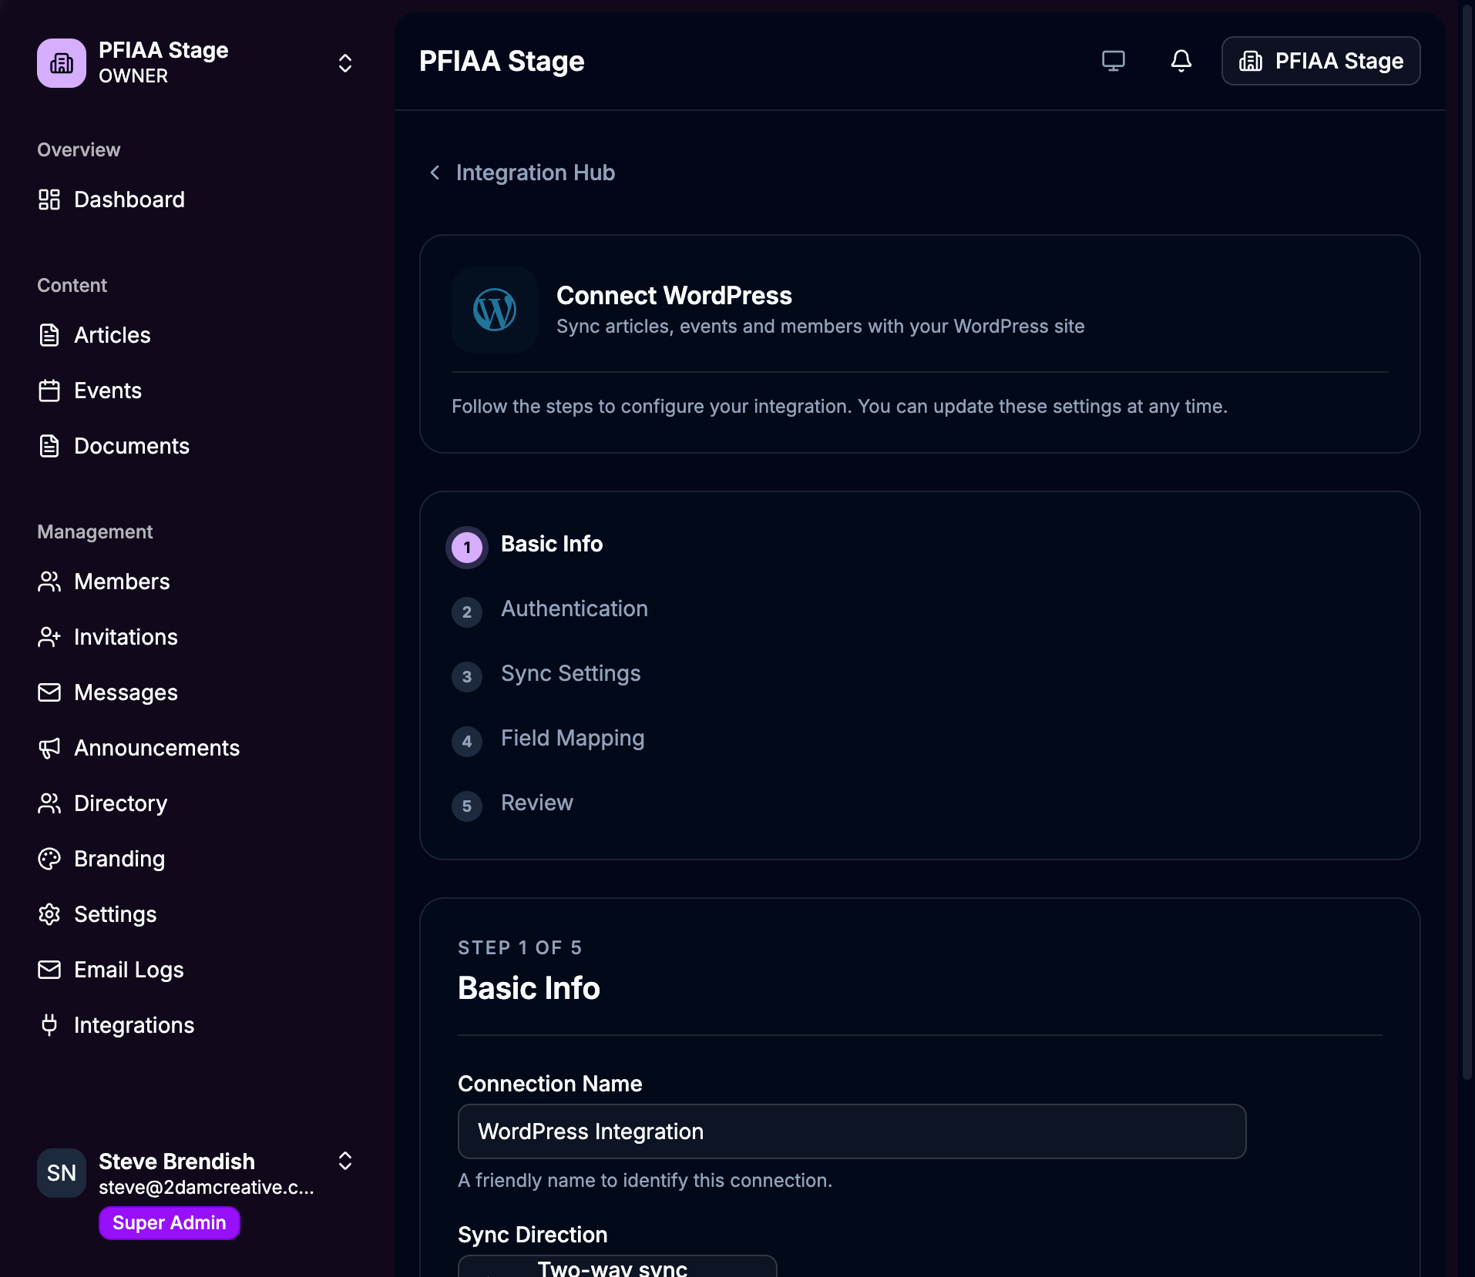1475x1277 pixels.
Task: Click the PFIAA Stage organization logo icon
Action: tap(62, 63)
